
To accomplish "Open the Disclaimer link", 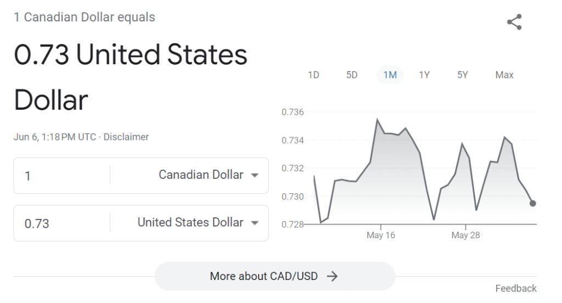I will point(126,137).
